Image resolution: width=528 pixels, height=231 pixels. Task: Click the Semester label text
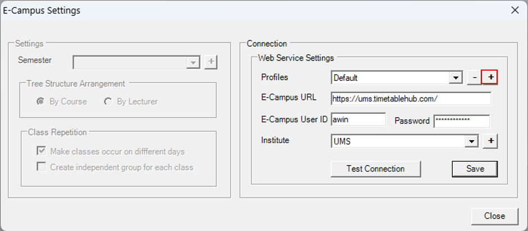(x=35, y=60)
